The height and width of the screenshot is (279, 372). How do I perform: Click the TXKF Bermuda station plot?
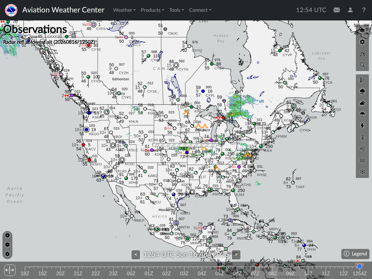[294, 183]
